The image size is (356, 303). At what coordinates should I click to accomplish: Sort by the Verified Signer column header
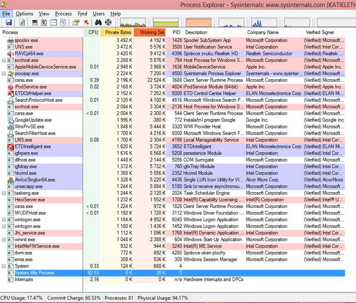click(324, 33)
